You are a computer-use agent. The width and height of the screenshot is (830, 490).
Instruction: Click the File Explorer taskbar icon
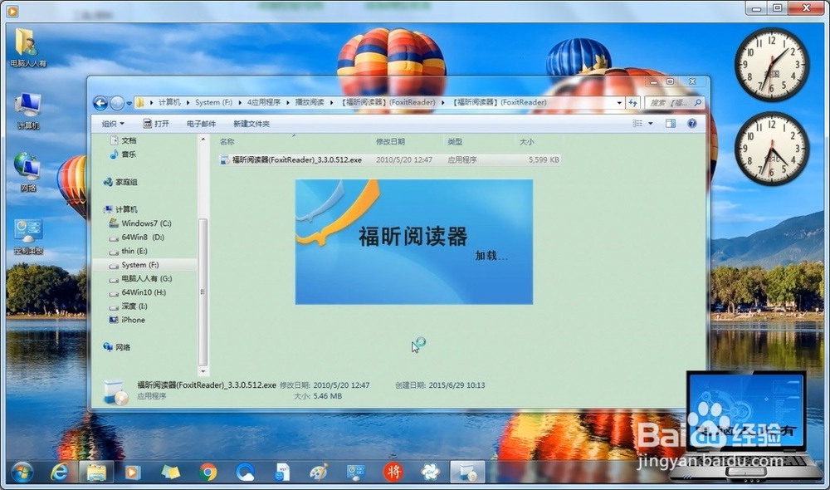tap(96, 472)
